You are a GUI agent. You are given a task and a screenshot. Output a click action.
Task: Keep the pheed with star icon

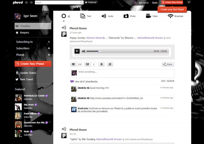pos(101,64)
